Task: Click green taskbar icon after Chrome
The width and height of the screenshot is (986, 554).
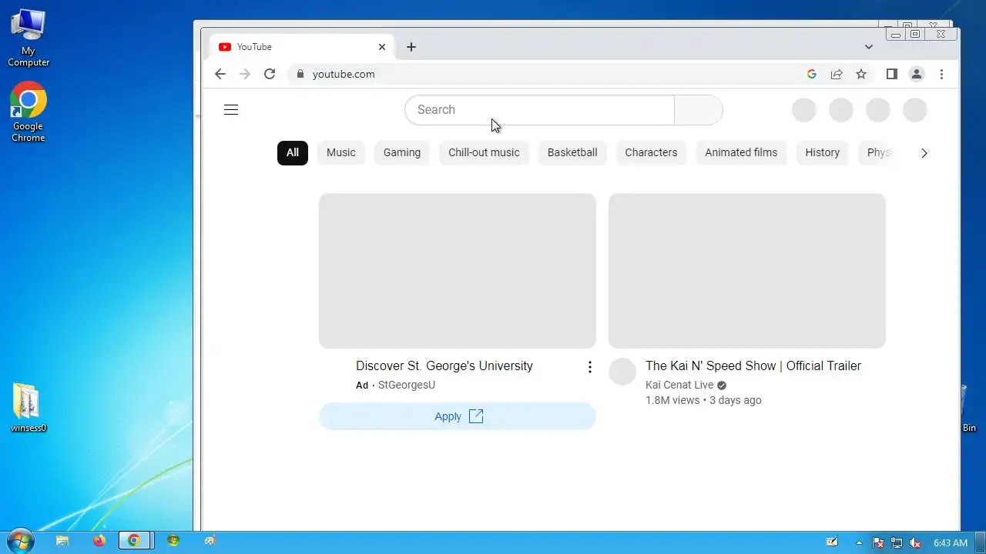Action: [173, 541]
